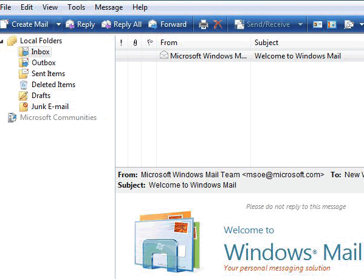Select the Junk E-mail folder
The height and width of the screenshot is (279, 364).
coord(50,107)
